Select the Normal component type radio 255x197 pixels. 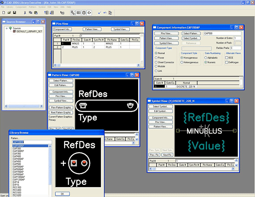tap(156, 53)
